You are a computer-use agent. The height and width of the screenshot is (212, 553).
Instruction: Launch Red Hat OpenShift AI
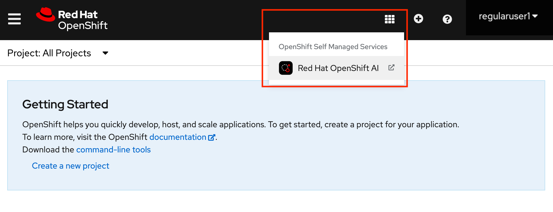[336, 68]
